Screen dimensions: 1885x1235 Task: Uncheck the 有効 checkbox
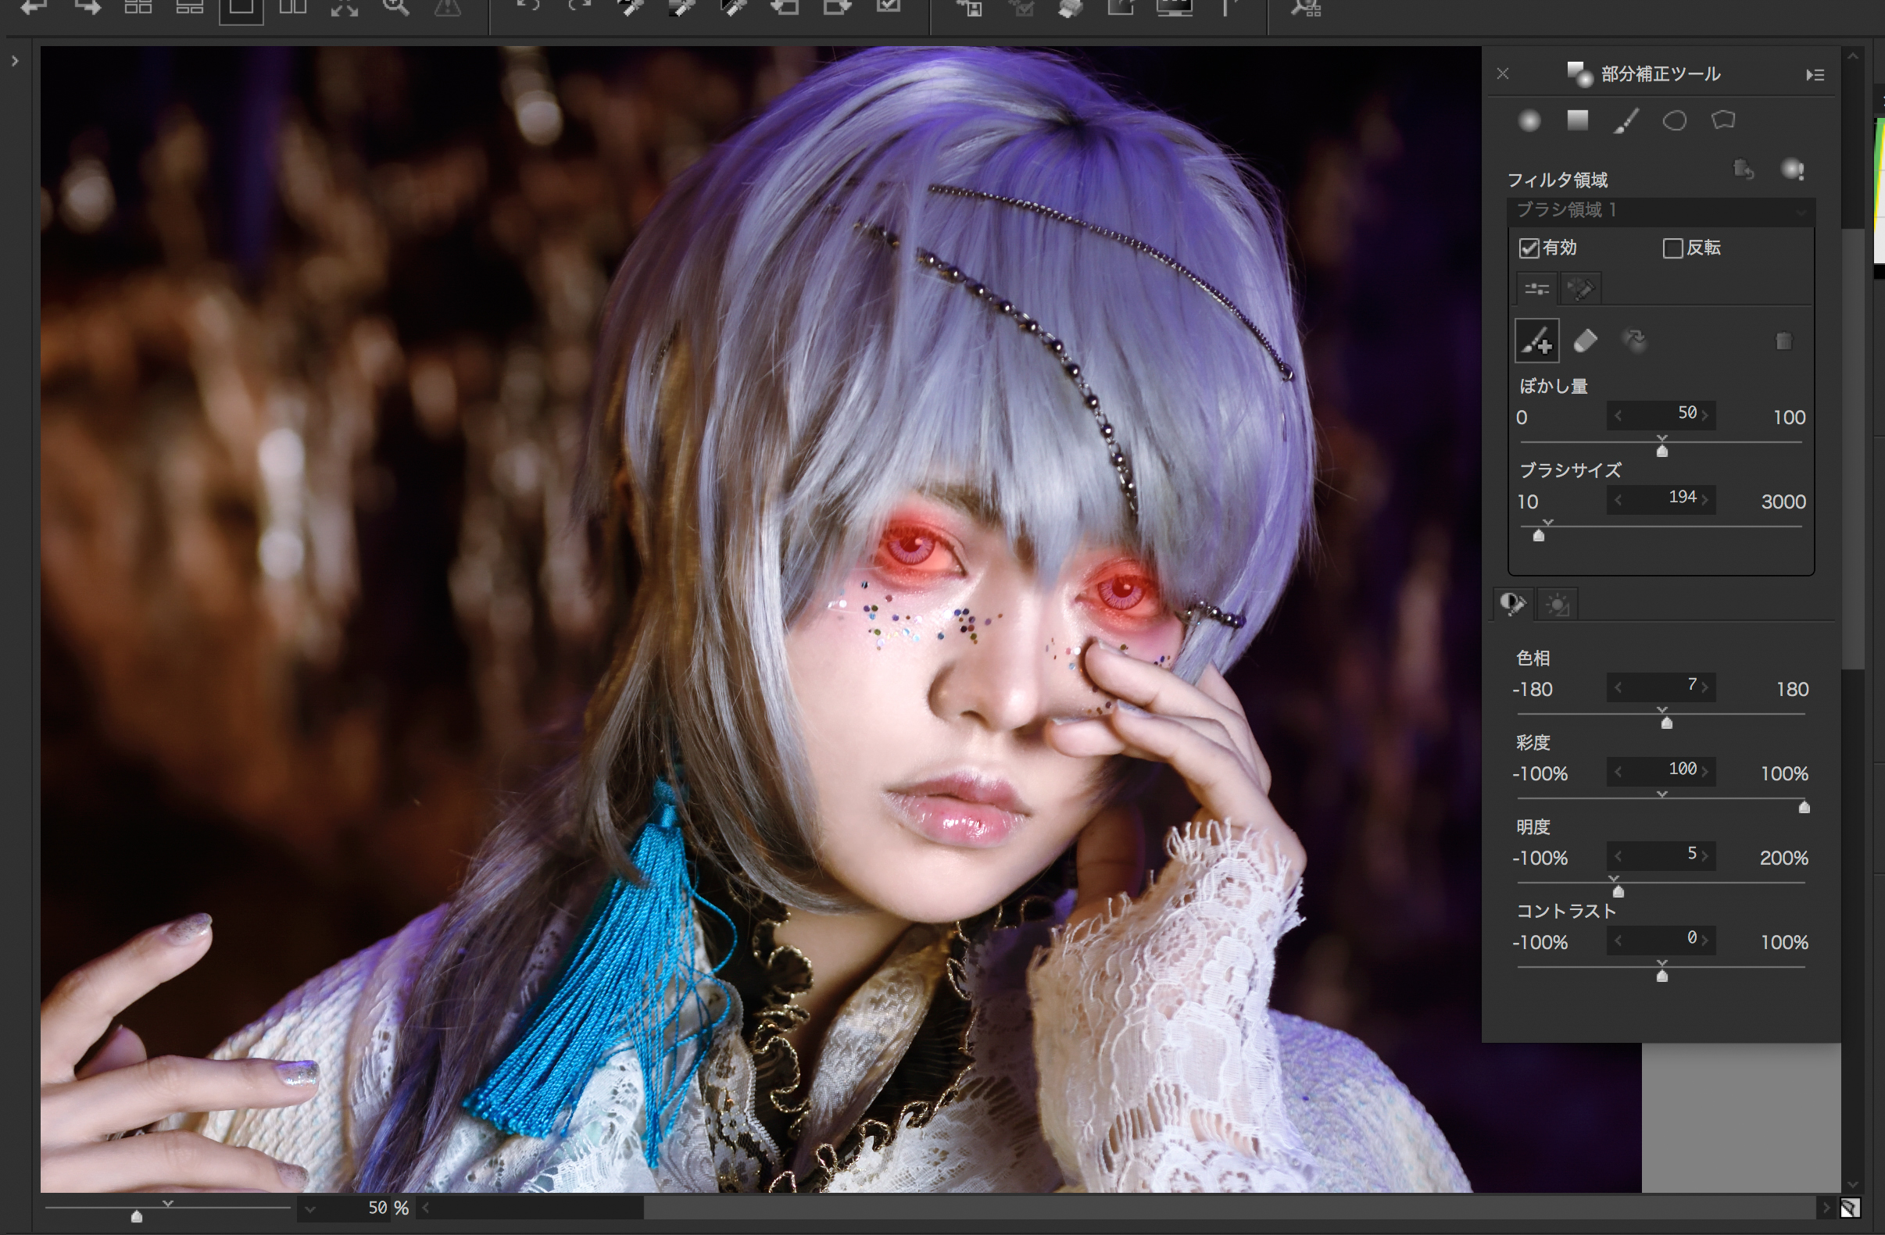click(x=1529, y=248)
